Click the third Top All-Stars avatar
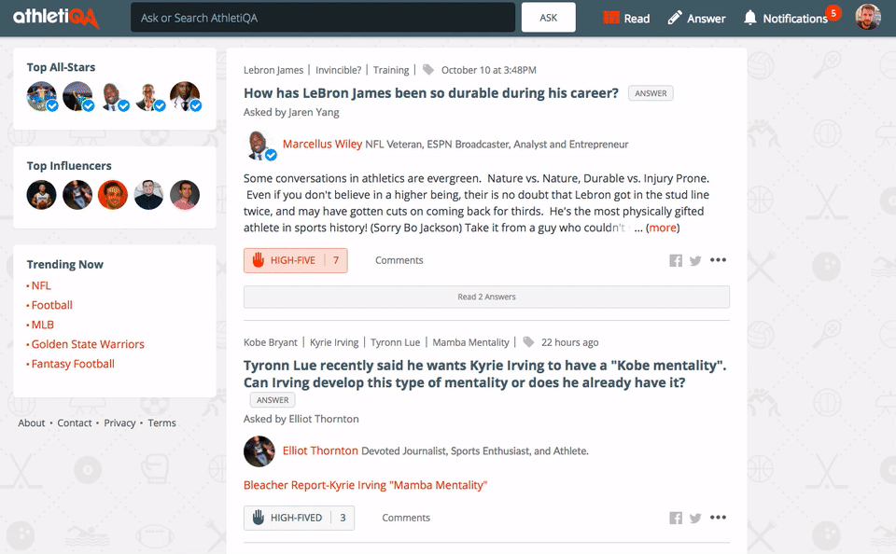The width and height of the screenshot is (896, 554). (x=114, y=96)
